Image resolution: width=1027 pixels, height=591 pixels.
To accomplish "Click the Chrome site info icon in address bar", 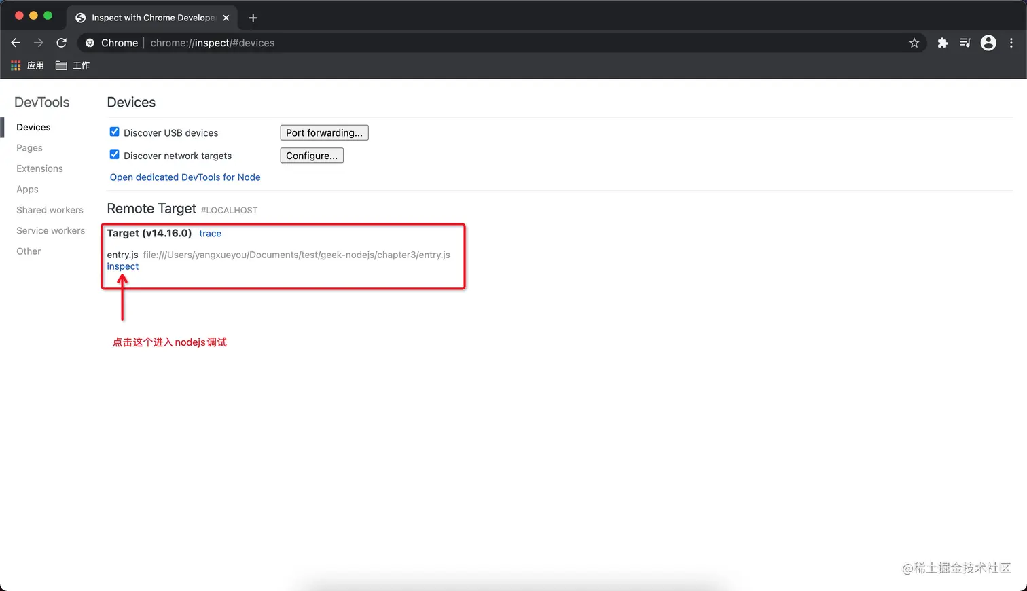I will point(90,43).
